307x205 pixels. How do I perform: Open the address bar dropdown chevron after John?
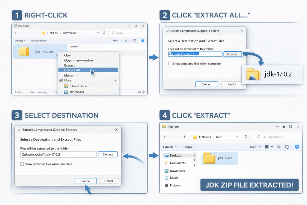click(x=237, y=137)
